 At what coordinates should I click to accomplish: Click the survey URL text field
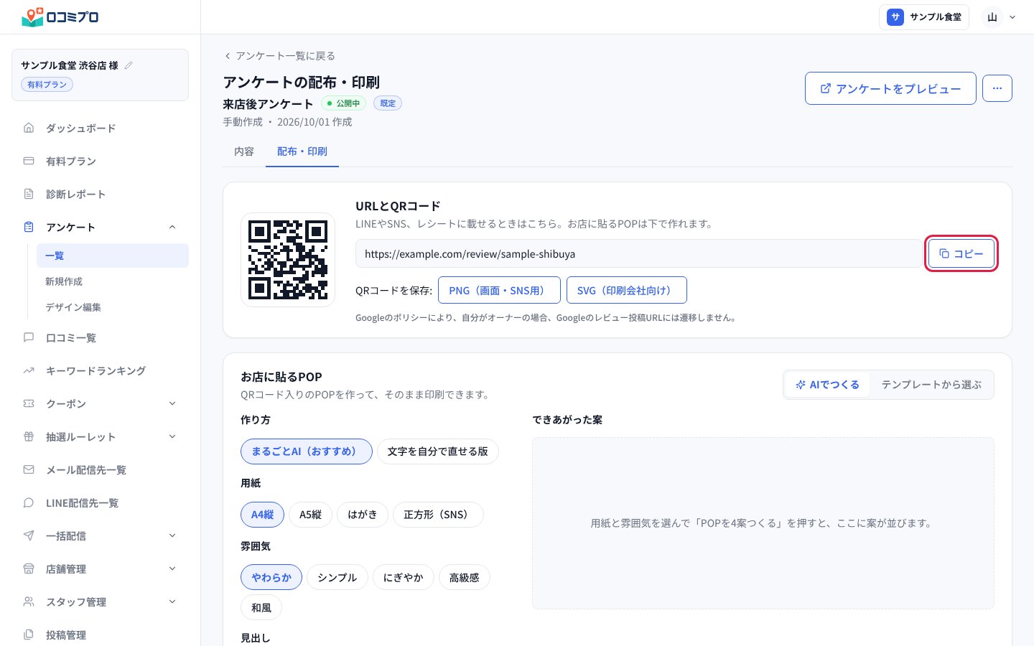pyautogui.click(x=638, y=253)
